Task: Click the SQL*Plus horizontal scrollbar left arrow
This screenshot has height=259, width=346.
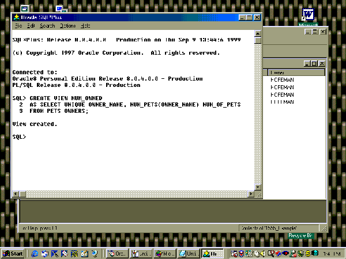Action: pos(16,194)
